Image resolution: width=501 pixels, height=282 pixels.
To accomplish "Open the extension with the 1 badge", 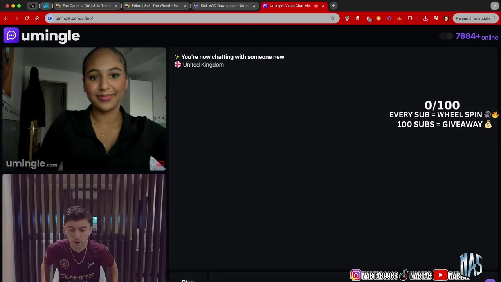I will [x=368, y=18].
